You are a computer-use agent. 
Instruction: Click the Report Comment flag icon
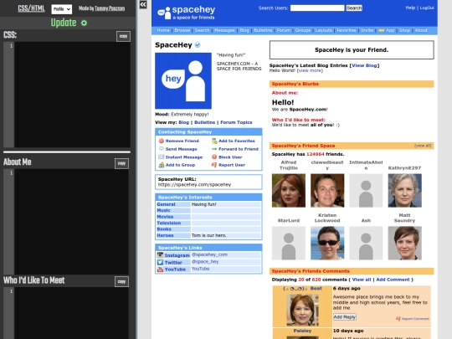coord(398,319)
